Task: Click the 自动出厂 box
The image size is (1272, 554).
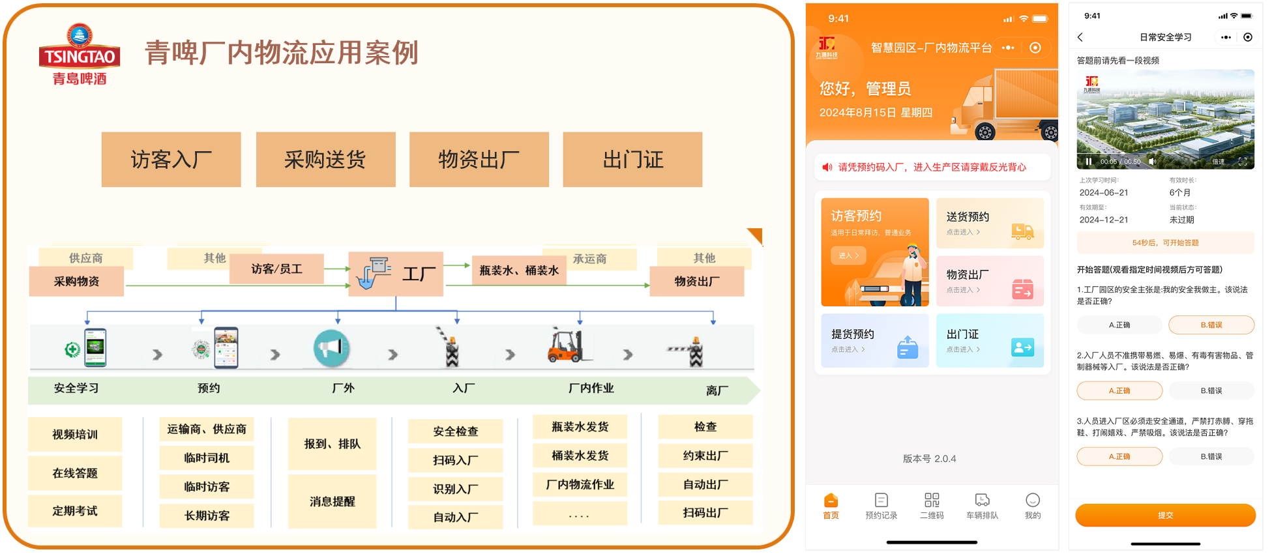Action: click(x=705, y=485)
